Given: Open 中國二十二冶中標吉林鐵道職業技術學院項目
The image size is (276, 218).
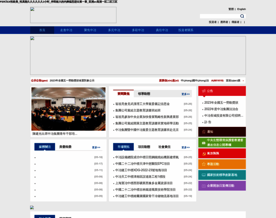Looking at the screenshot, I should point(145,190).
